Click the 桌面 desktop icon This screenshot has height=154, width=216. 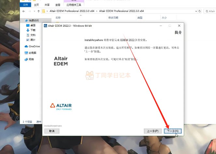(x=28, y=25)
